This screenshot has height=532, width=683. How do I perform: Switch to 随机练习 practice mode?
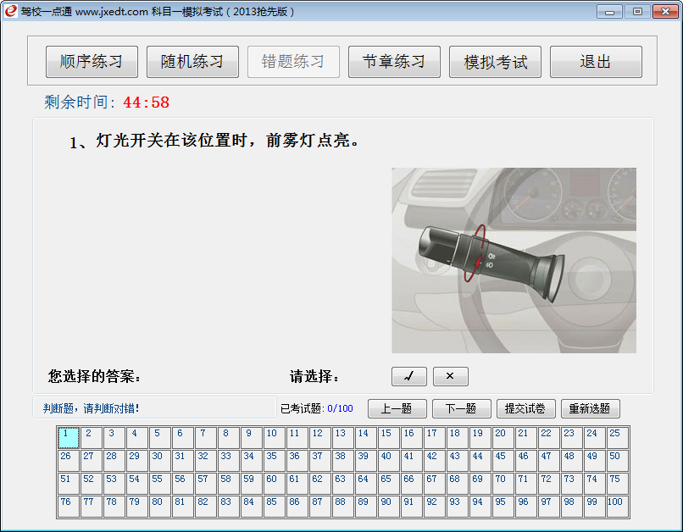(192, 61)
